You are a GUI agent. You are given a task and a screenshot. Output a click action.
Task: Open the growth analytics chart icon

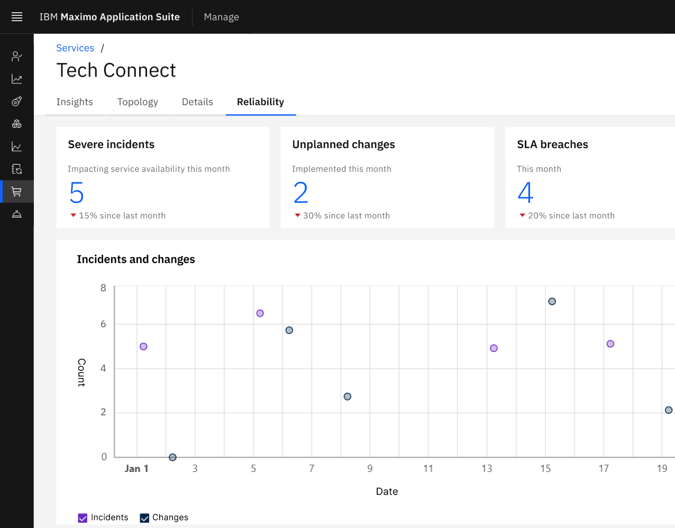17,79
